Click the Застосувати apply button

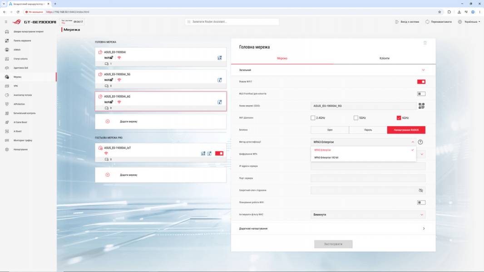click(333, 244)
